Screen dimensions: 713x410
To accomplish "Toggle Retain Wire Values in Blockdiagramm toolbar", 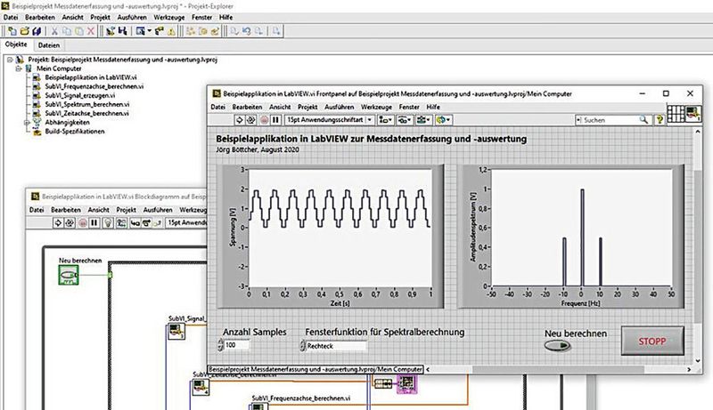I will pos(121,222).
